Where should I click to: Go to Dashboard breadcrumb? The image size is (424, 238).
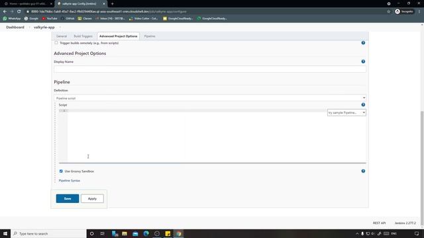click(15, 27)
